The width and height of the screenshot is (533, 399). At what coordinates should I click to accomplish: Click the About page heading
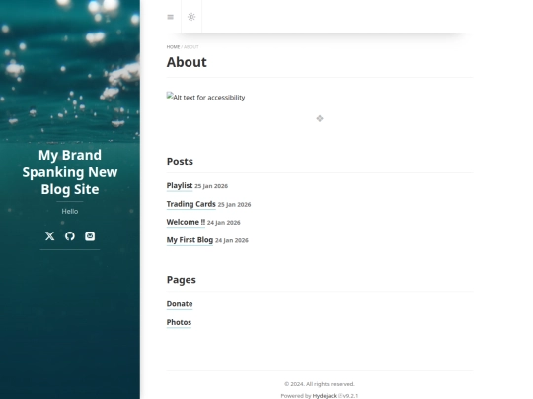pos(187,62)
